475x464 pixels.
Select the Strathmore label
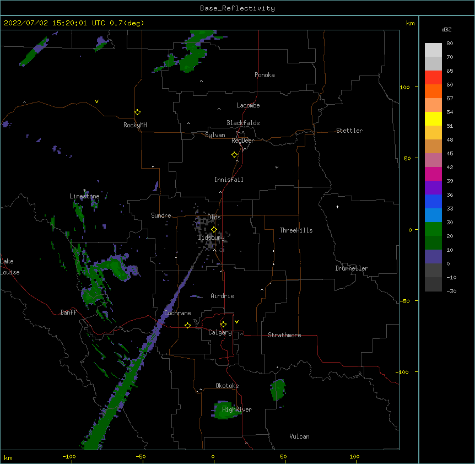[284, 335]
